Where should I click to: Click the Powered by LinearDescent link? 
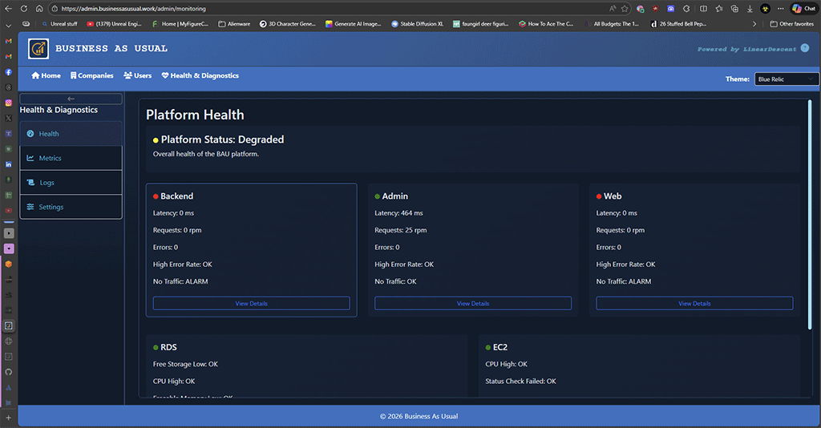(x=746, y=49)
